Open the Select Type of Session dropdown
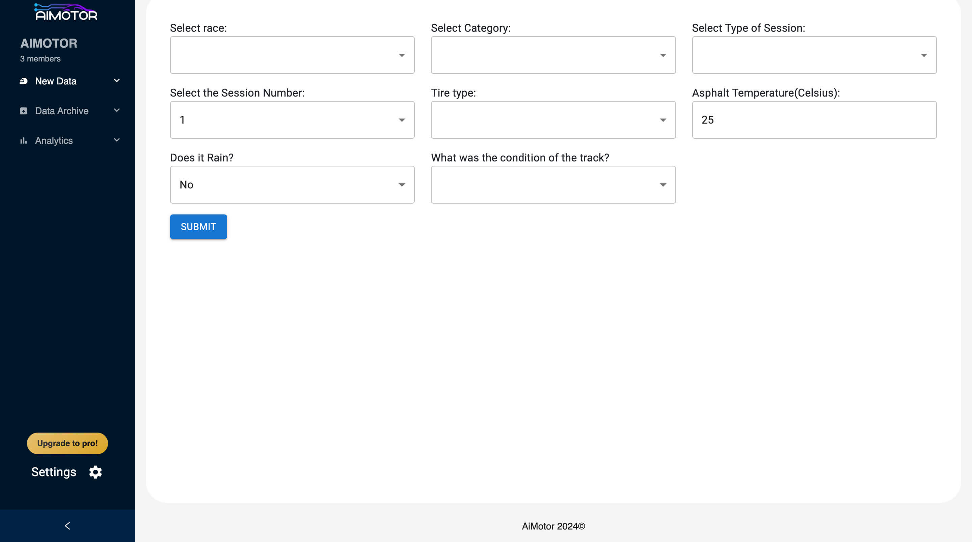972x542 pixels. pos(814,55)
